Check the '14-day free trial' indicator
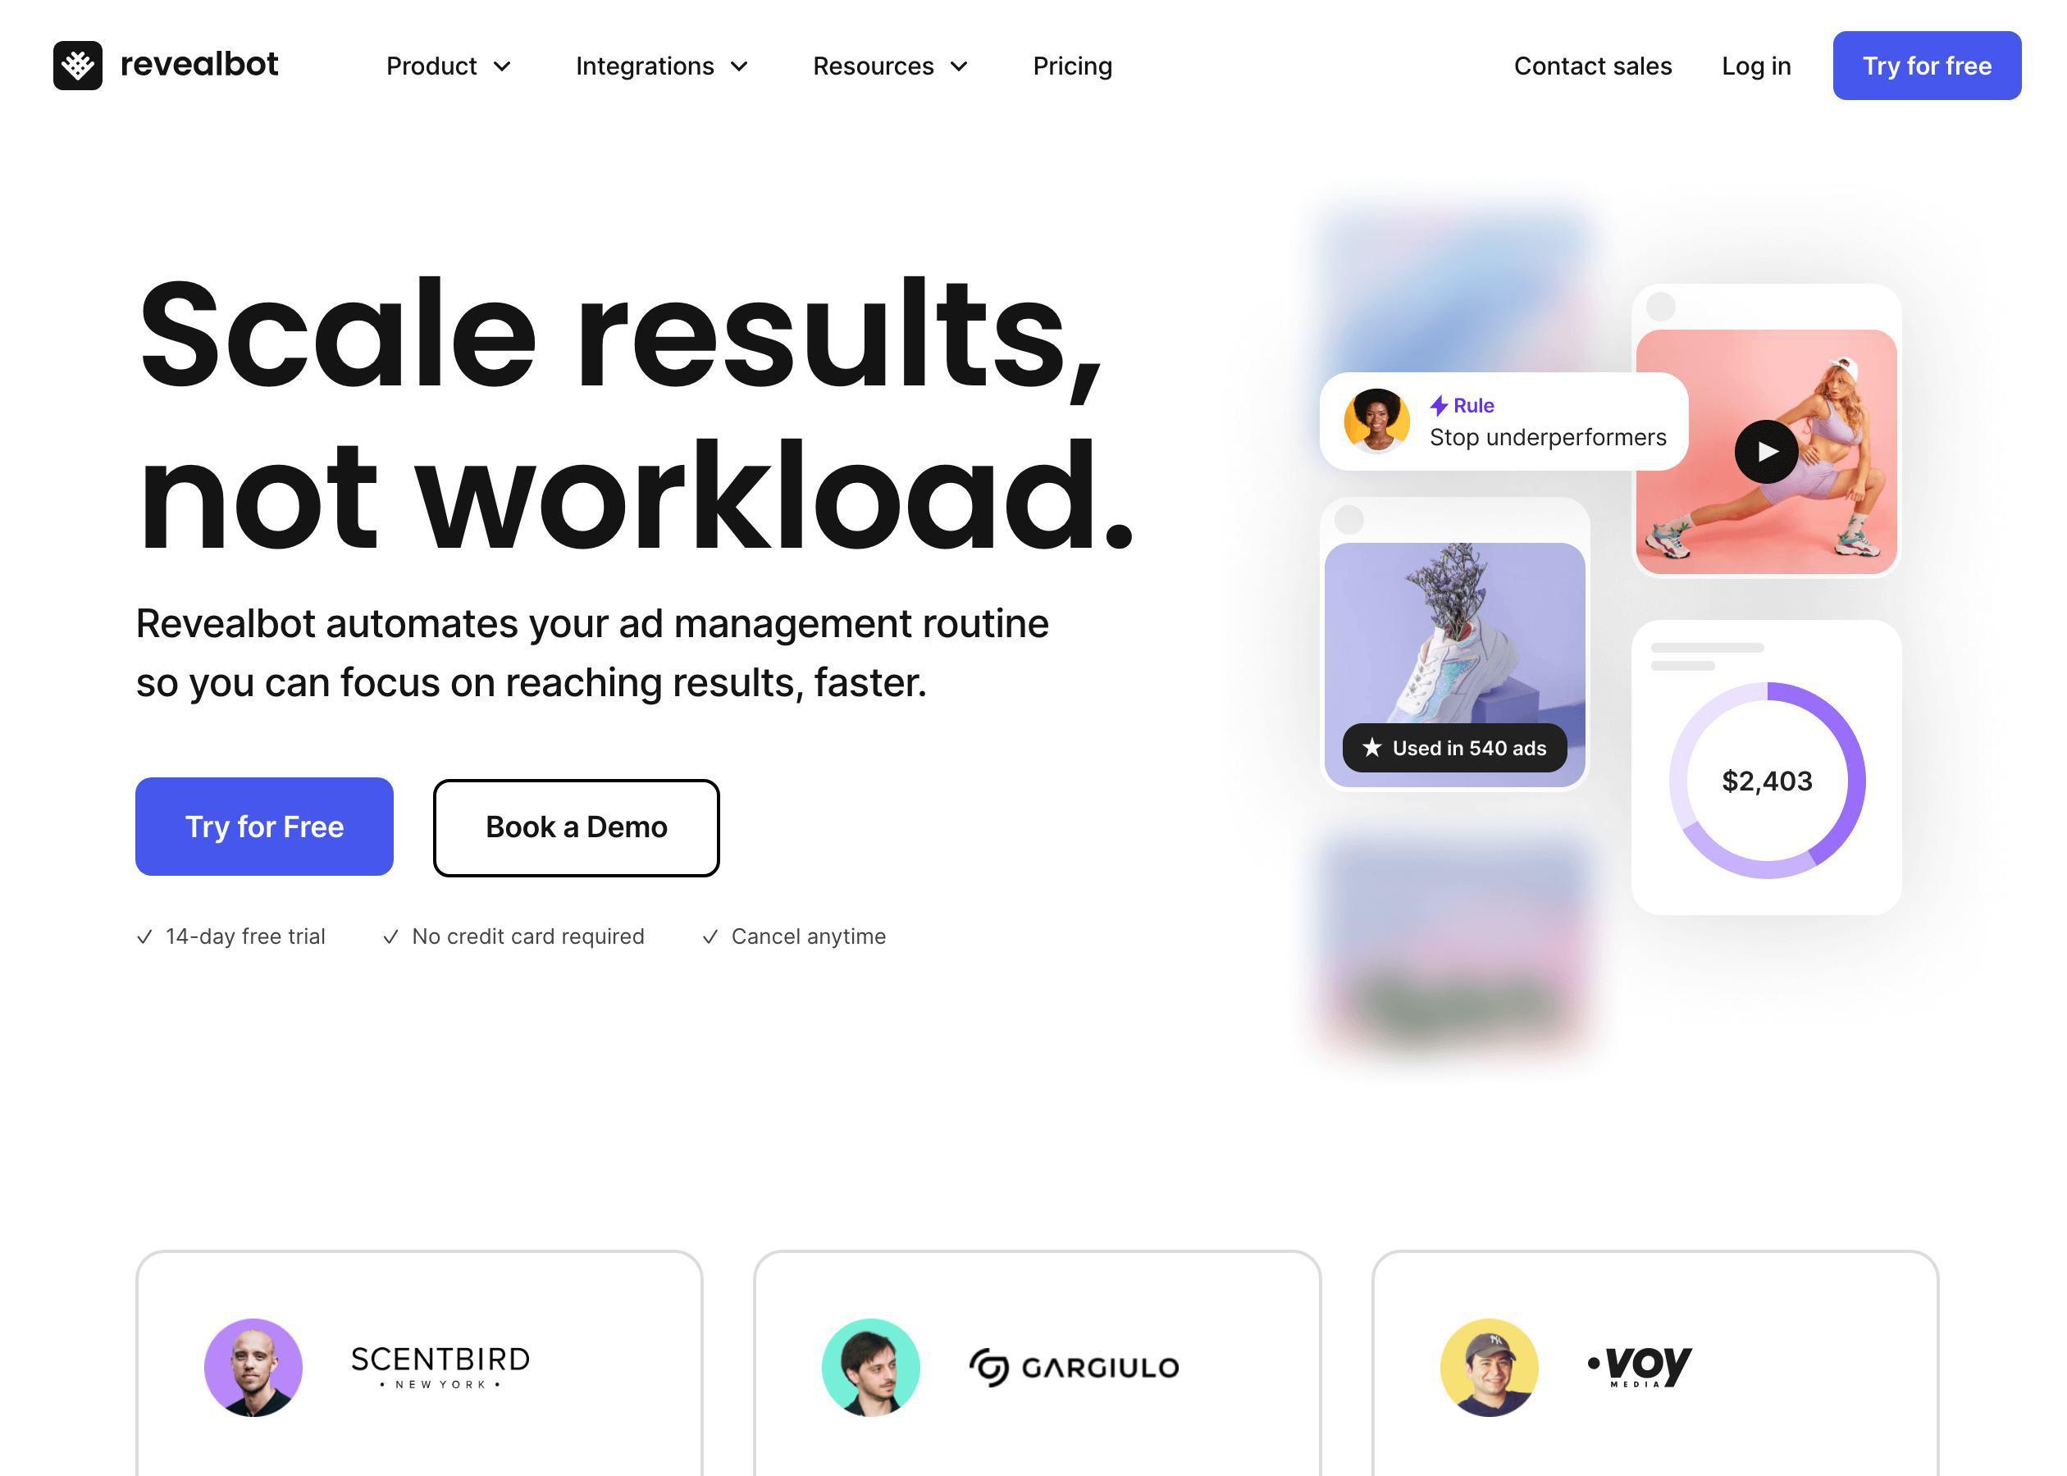Viewport: 2067px width, 1476px height. (230, 936)
